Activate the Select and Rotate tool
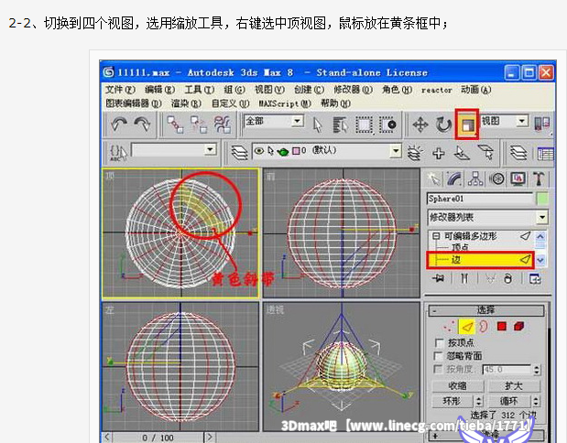 (x=443, y=125)
